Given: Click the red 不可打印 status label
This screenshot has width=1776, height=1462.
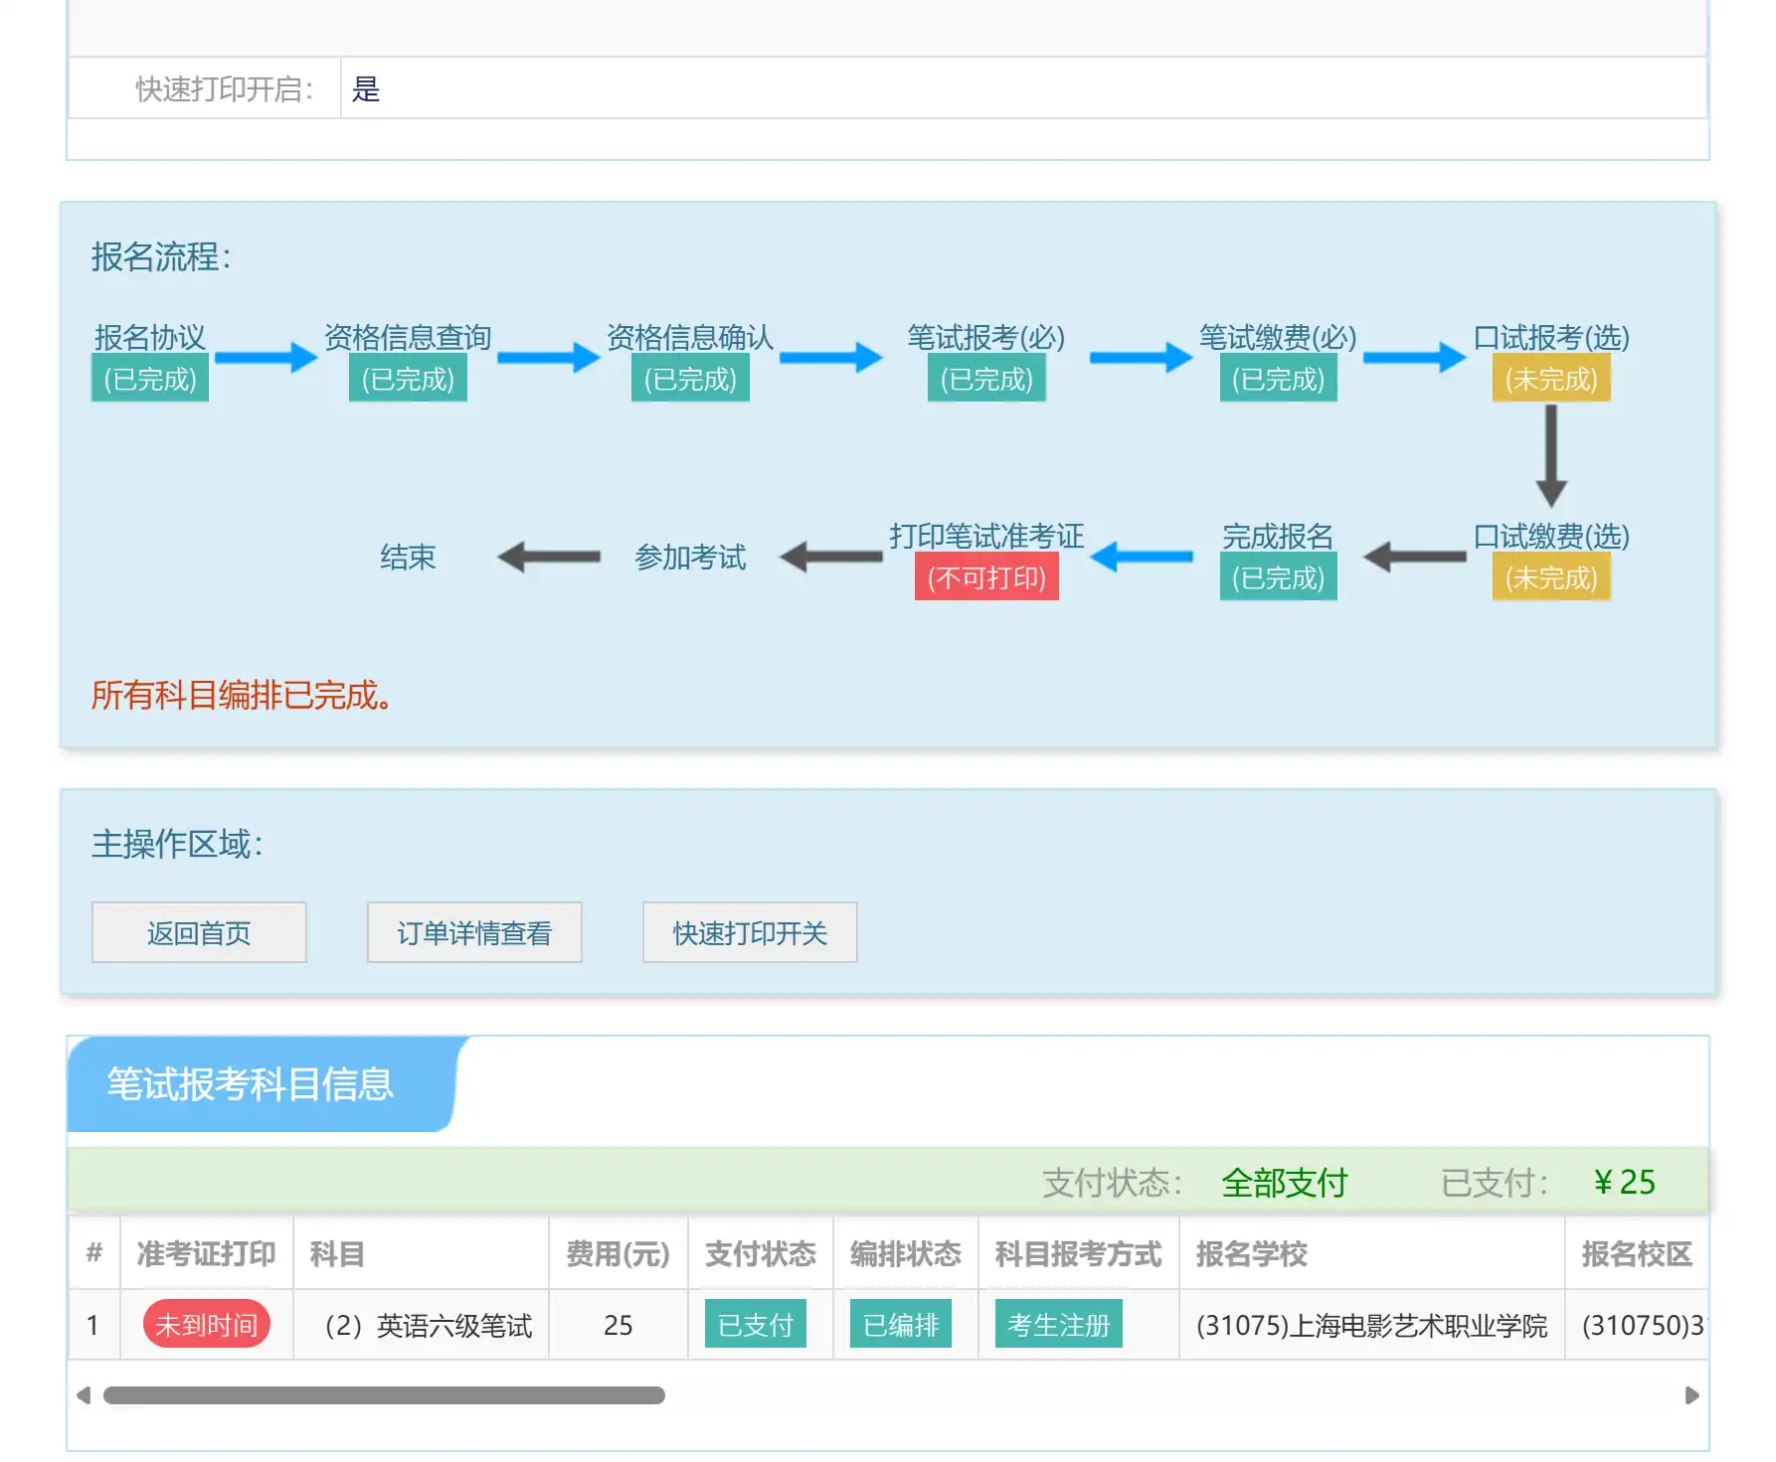Looking at the screenshot, I should [x=986, y=577].
